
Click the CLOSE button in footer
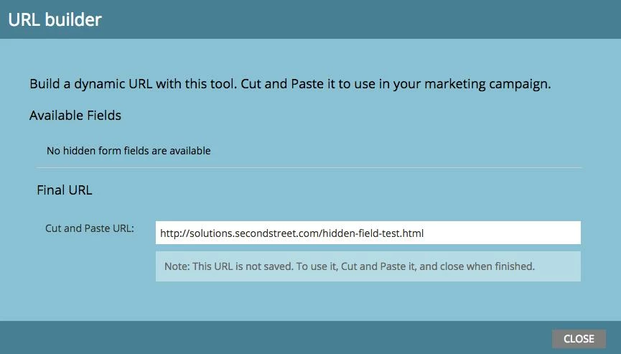579,339
